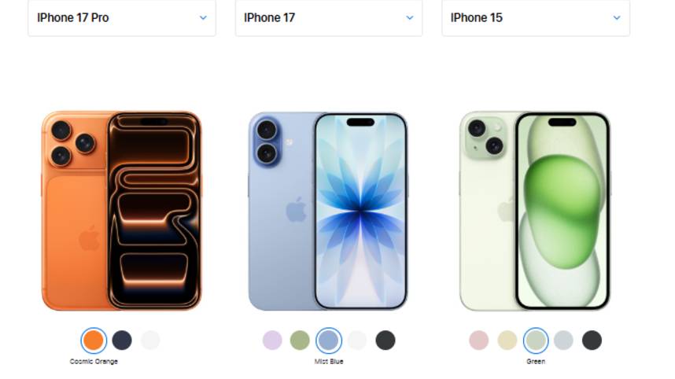Open the iPhone 15 model dropdown
The width and height of the screenshot is (675, 379).
point(536,17)
